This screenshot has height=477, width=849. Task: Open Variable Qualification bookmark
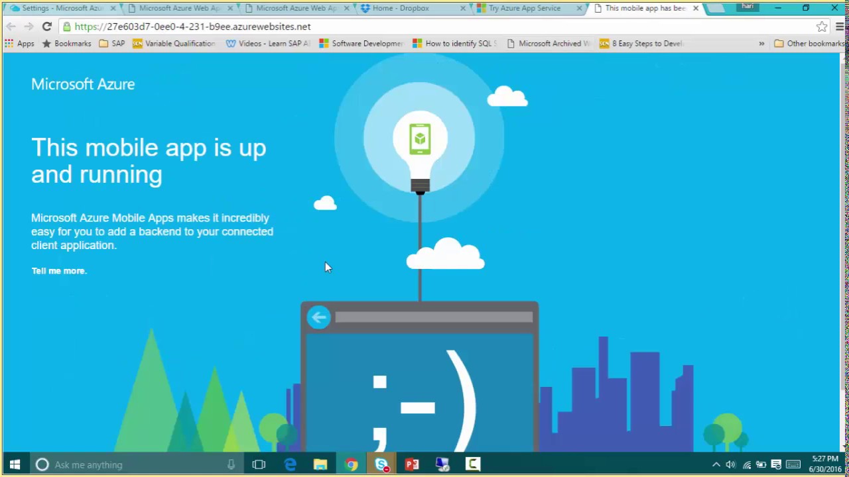(174, 43)
